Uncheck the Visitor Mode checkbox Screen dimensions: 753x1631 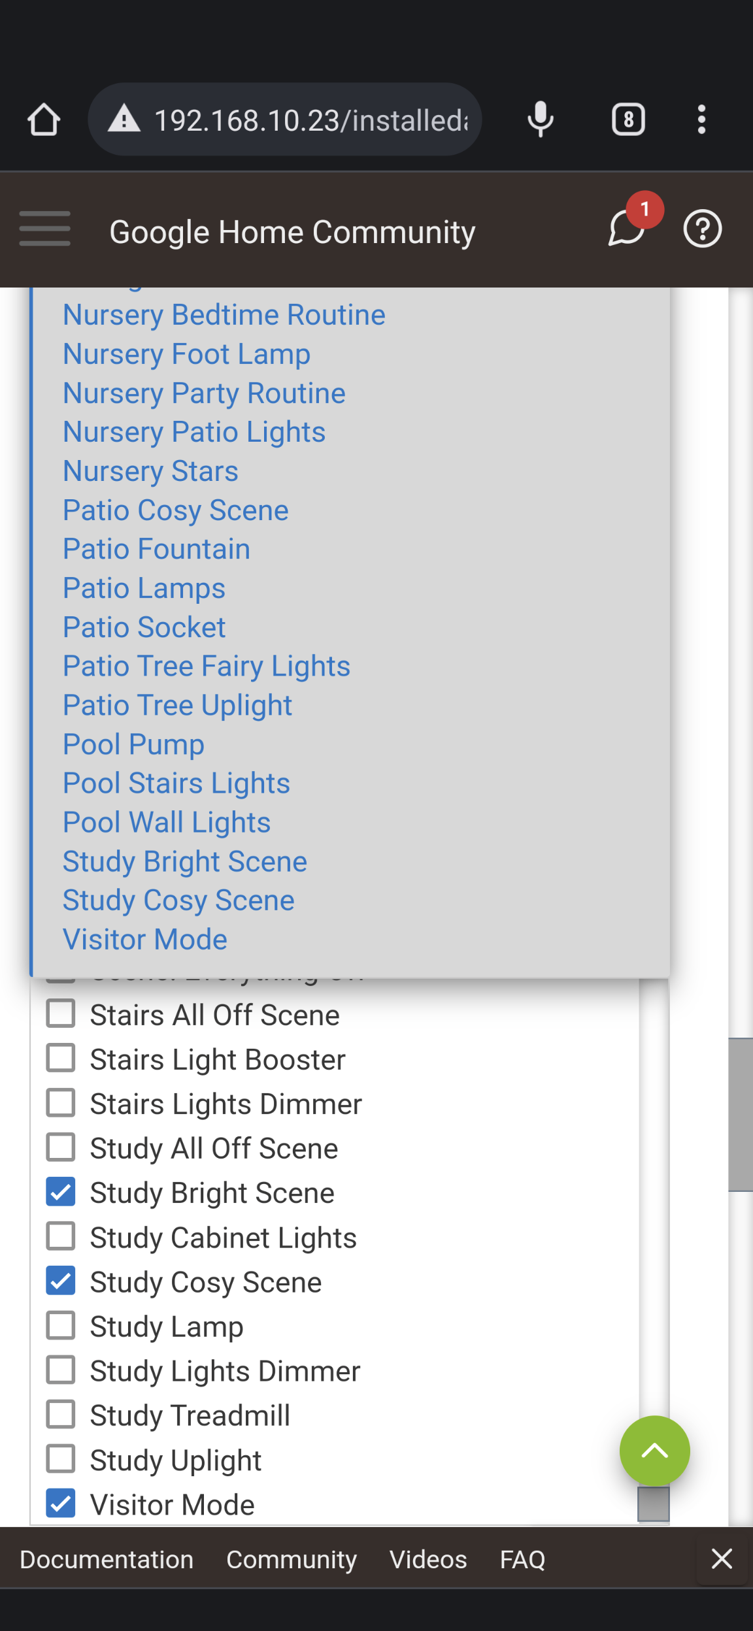[x=61, y=1504]
